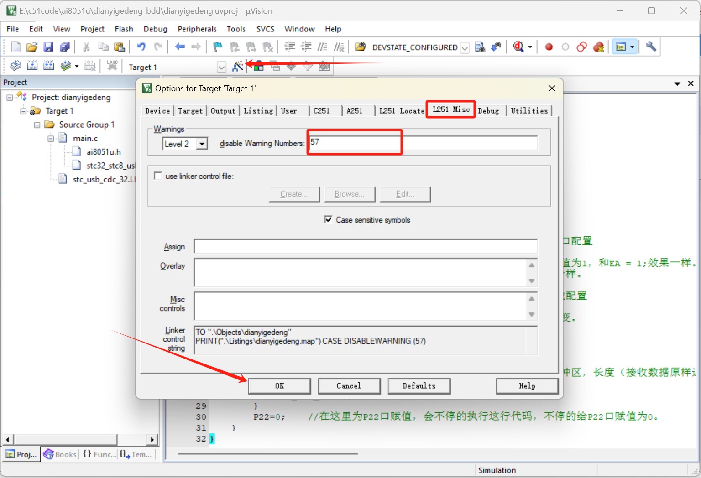
Task: Click the Open file folder icon
Action: click(32, 47)
